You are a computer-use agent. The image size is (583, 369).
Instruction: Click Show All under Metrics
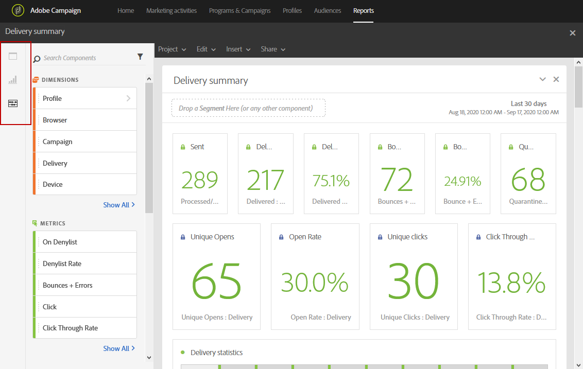(119, 348)
